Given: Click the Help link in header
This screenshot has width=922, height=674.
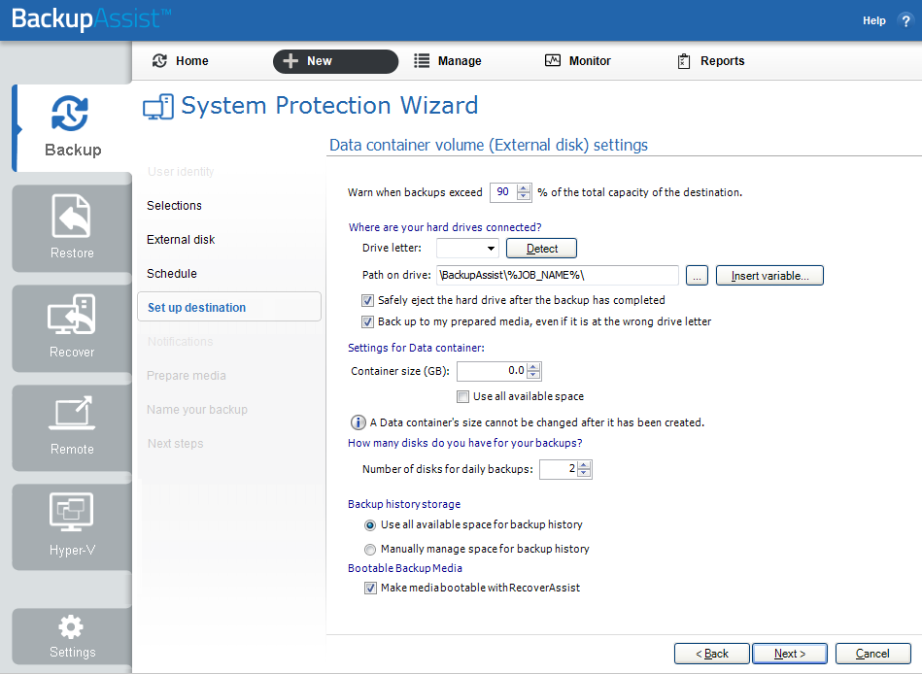Looking at the screenshot, I should pyautogui.click(x=873, y=20).
